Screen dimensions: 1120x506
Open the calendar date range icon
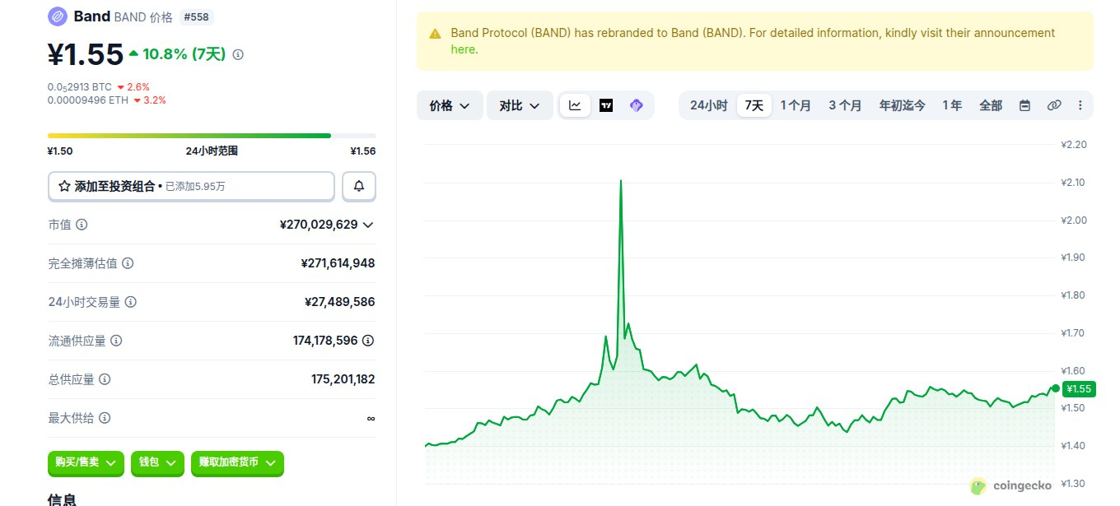tap(1024, 105)
